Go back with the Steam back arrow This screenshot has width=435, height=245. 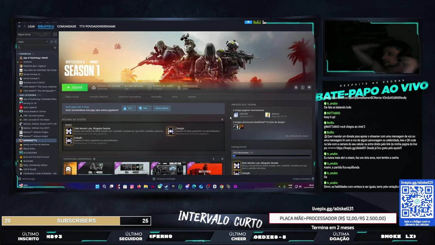pos(19,26)
